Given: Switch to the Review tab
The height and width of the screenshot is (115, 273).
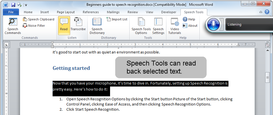Looking at the screenshot, I should coord(133,12).
